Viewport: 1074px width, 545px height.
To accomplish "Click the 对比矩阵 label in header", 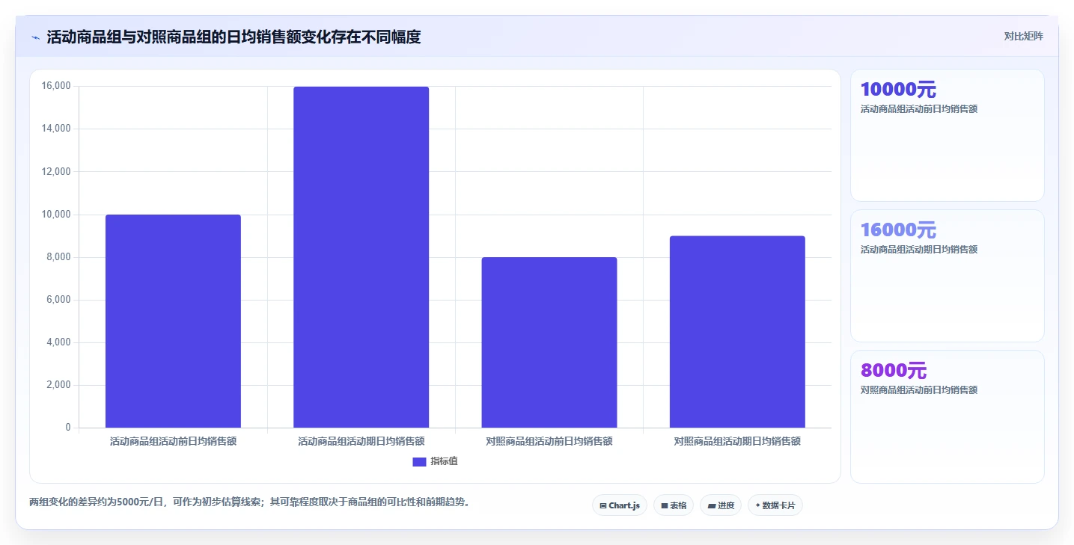I will tap(1024, 36).
